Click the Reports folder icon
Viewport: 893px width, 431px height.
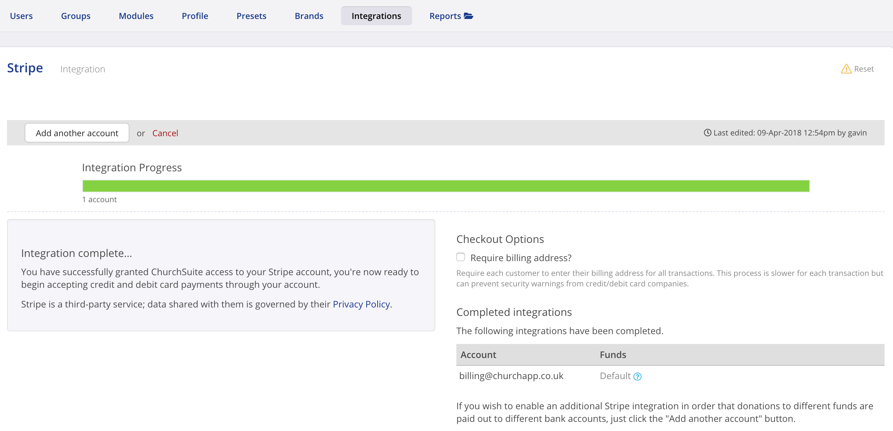pos(469,16)
